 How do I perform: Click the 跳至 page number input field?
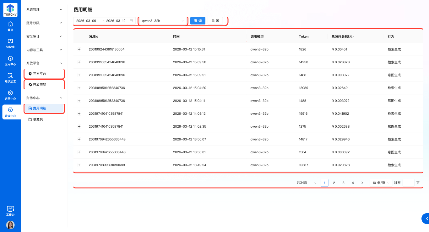pos(408,183)
